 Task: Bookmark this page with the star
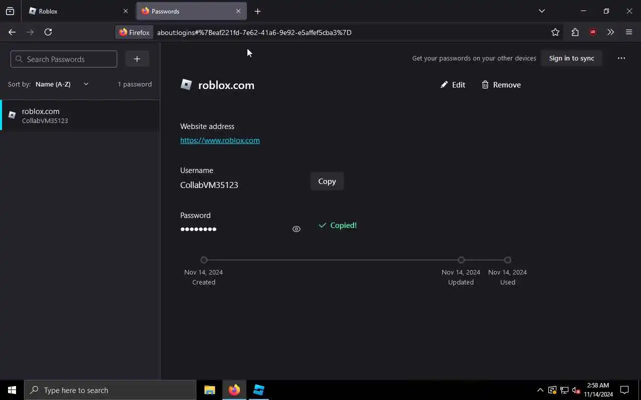555,32
